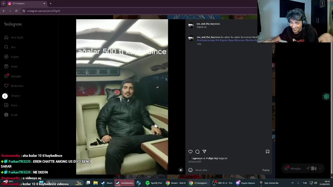Image resolution: width=333 pixels, height=187 pixels.
Task: Select the (7) Instagram browser tab
Action: click(x=27, y=3)
